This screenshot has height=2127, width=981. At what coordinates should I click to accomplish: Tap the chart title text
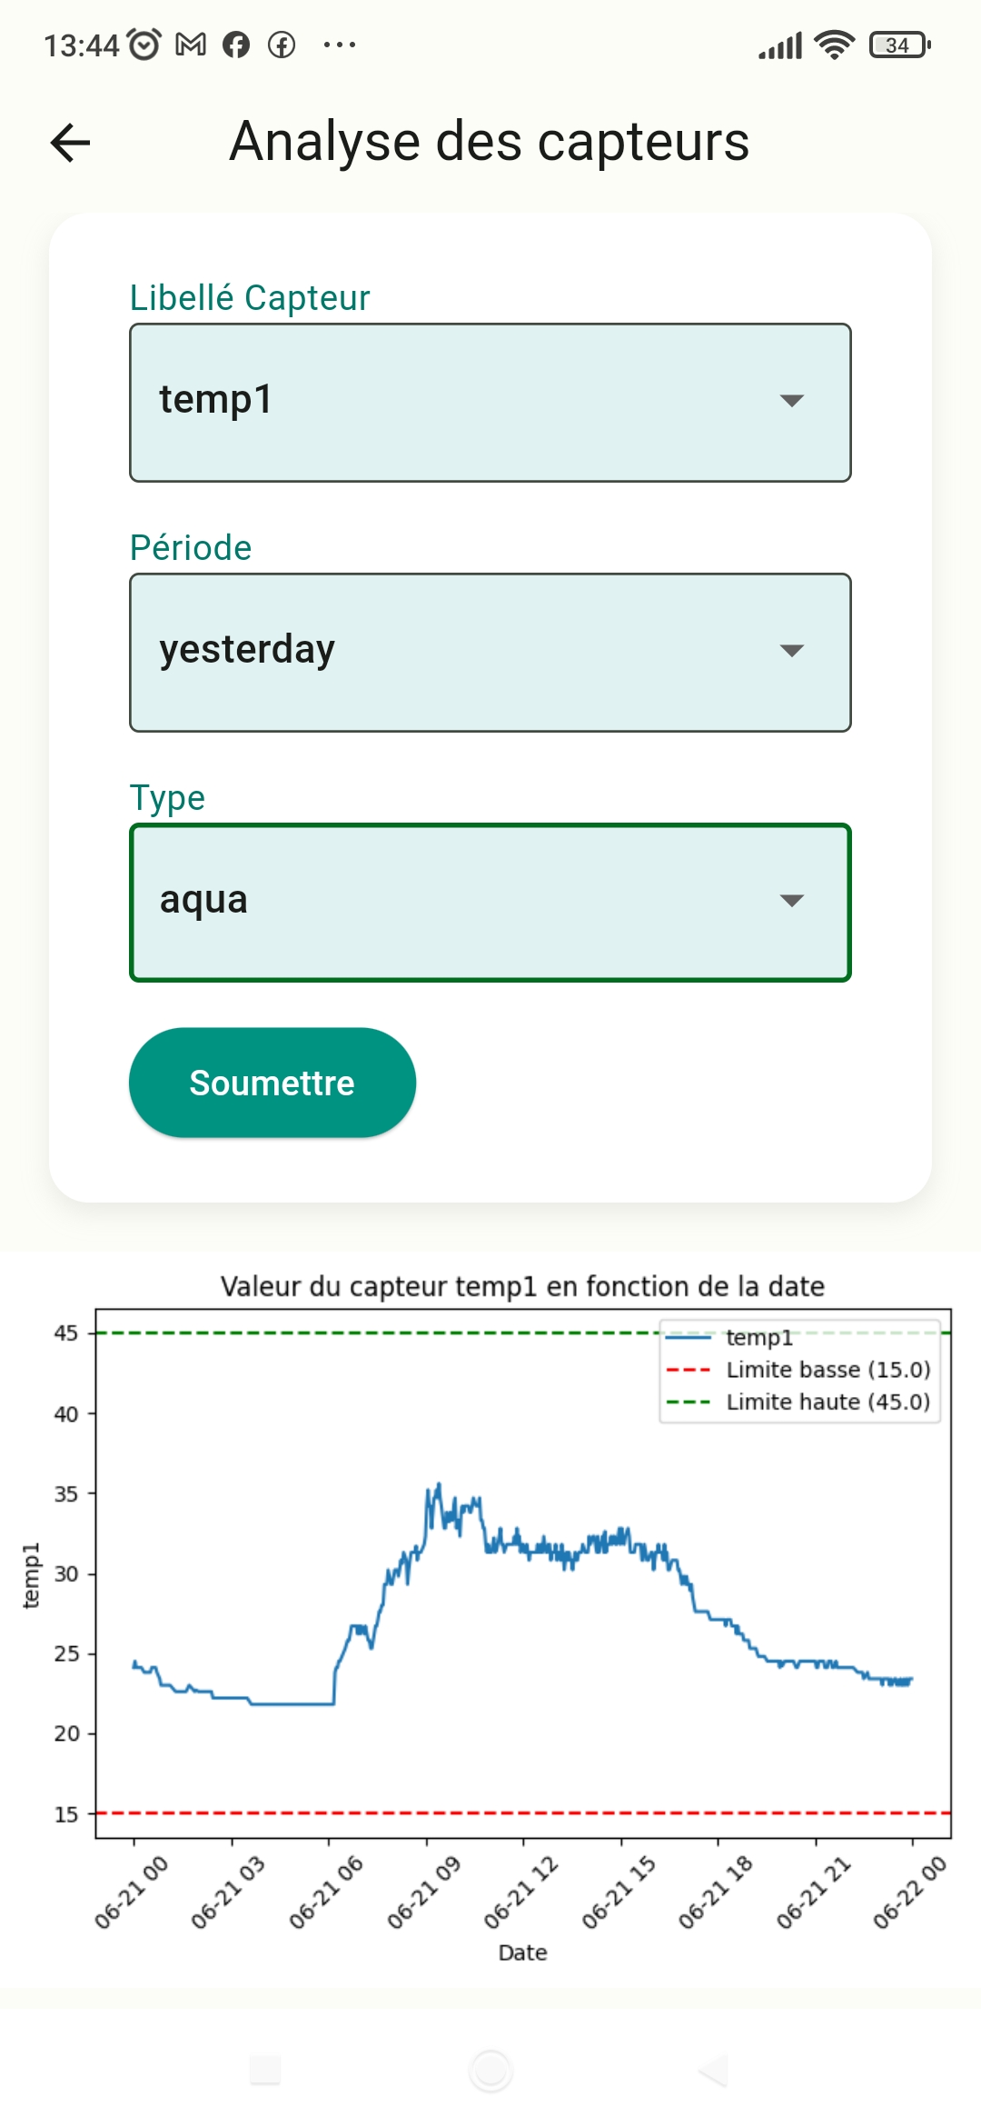tap(522, 1286)
